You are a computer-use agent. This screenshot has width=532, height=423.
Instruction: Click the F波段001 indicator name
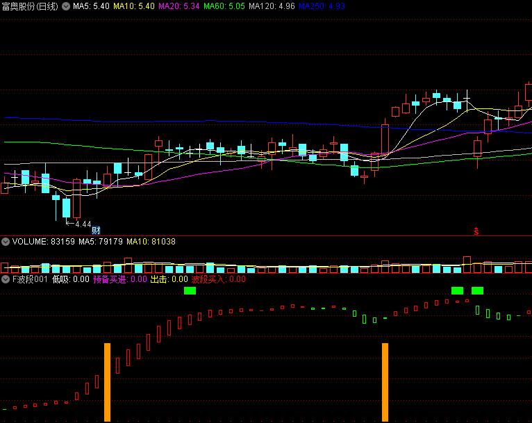pyautogui.click(x=30, y=279)
